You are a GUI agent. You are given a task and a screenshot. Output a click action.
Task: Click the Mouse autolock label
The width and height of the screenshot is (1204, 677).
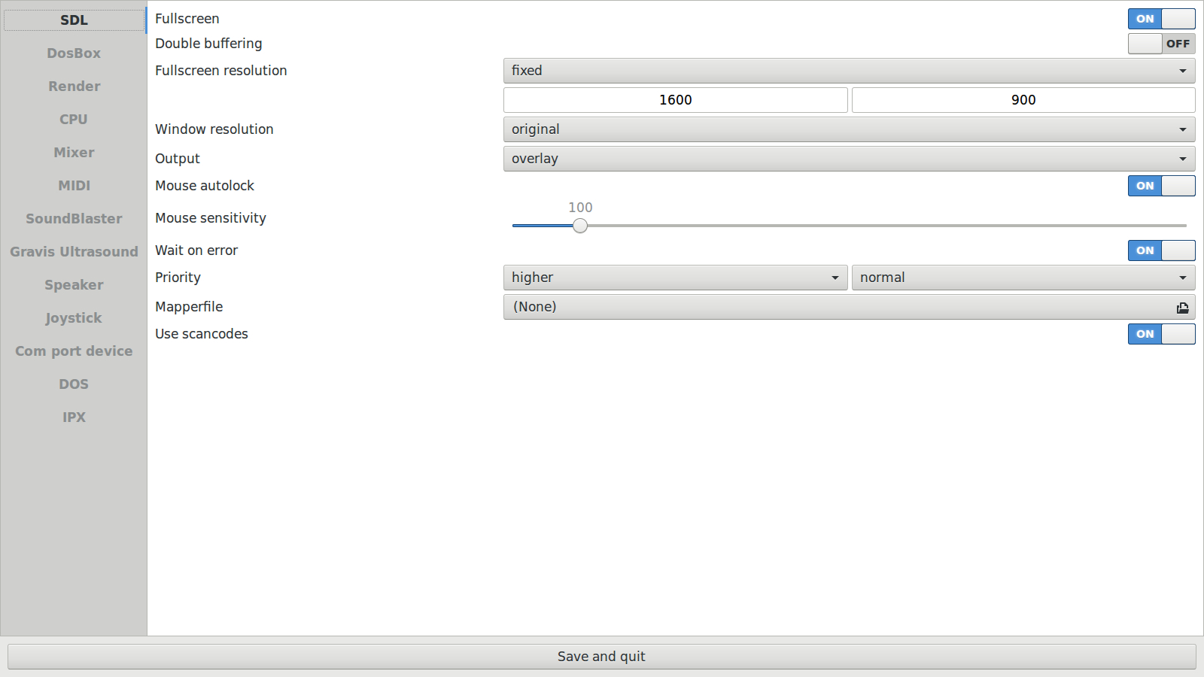pyautogui.click(x=205, y=186)
